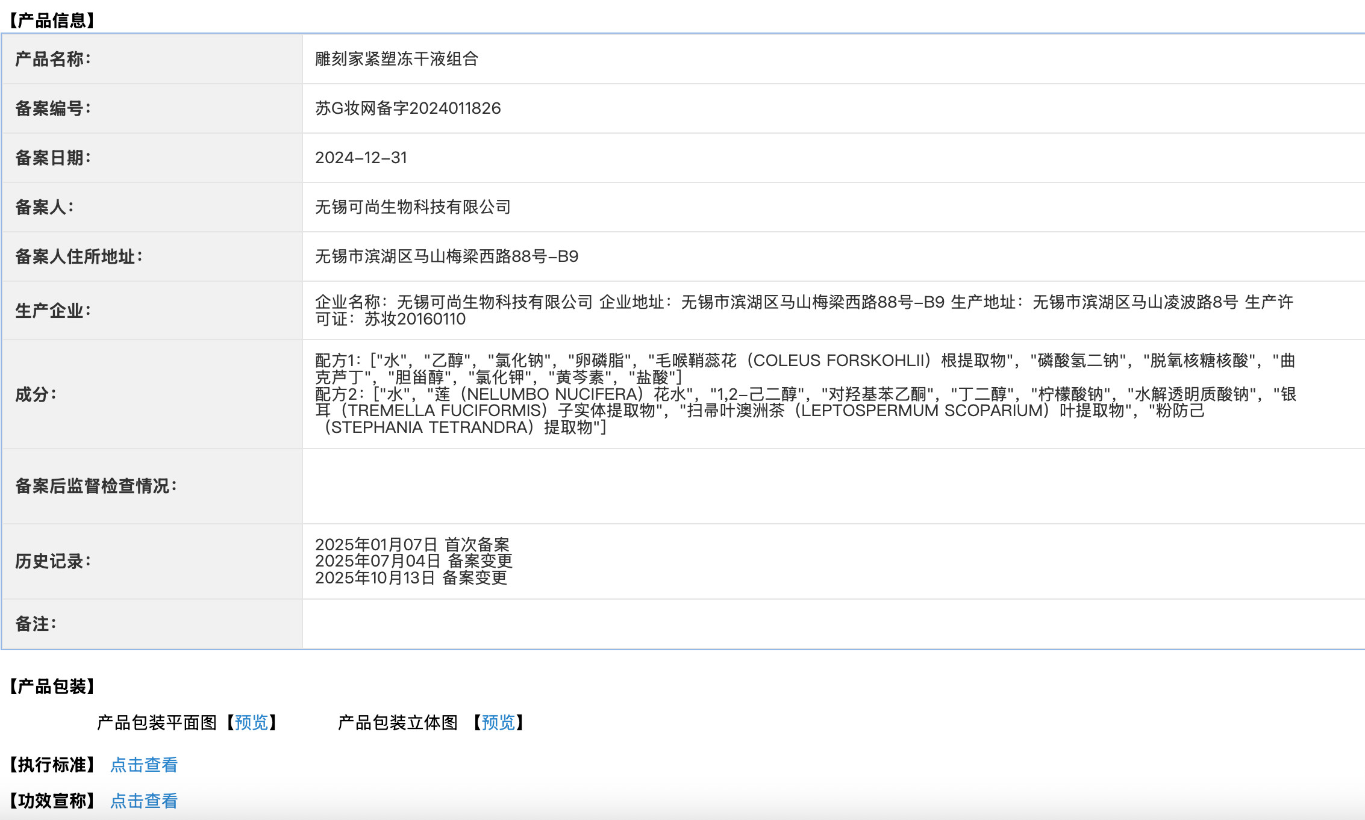1365x820 pixels.
Task: Click 点击查看 next to 执行标准
Action: coord(145,765)
